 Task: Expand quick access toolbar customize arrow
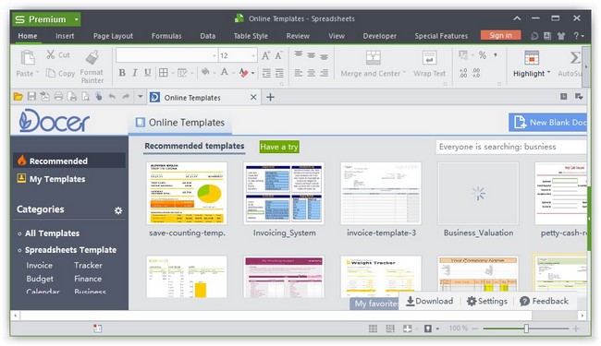tap(141, 97)
